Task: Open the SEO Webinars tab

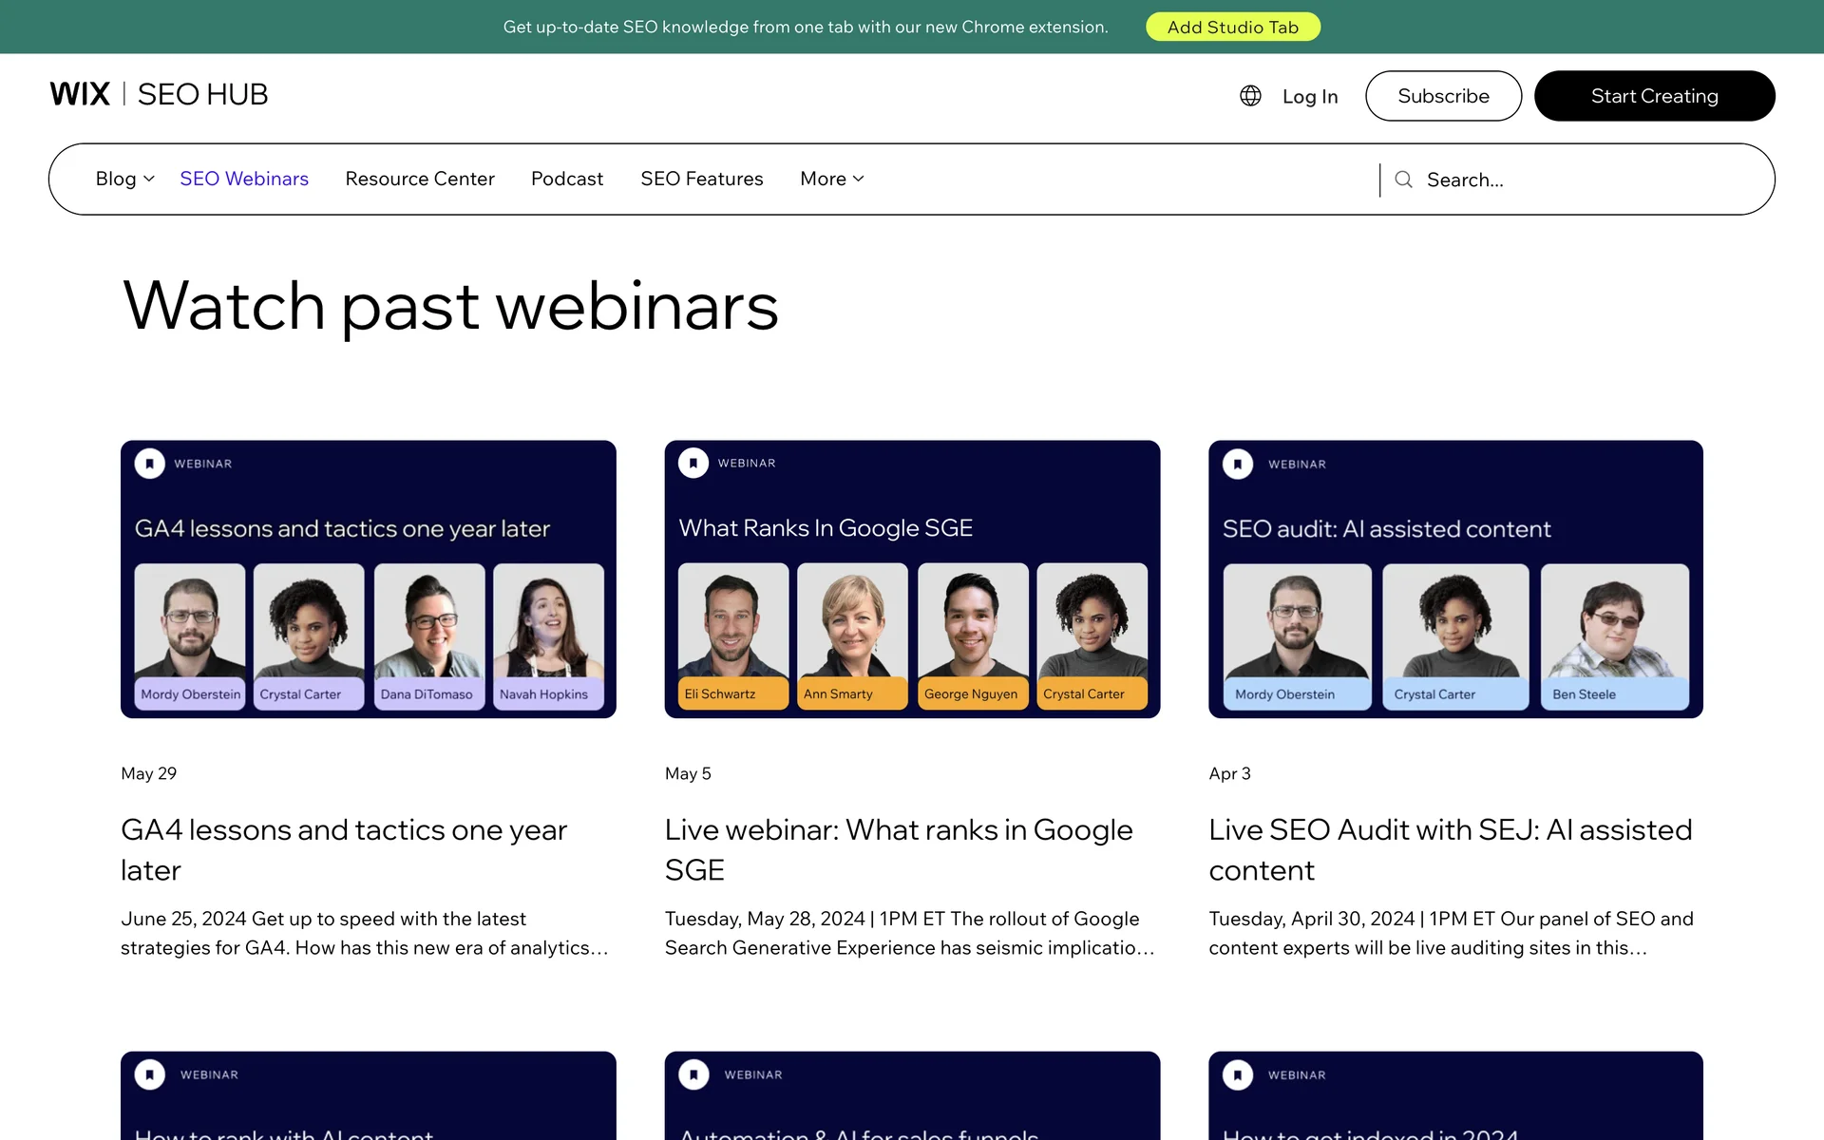Action: click(244, 179)
